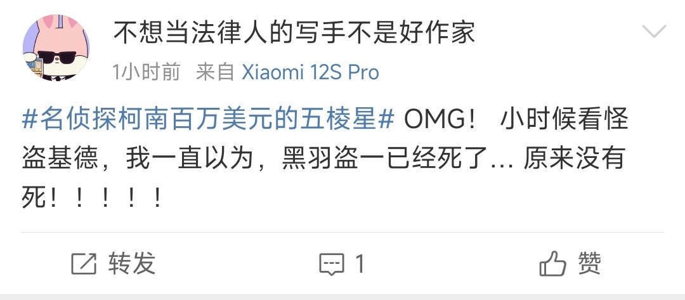Open comments via the speech bubble icon
Screen dimensions: 685x300
[332, 264]
